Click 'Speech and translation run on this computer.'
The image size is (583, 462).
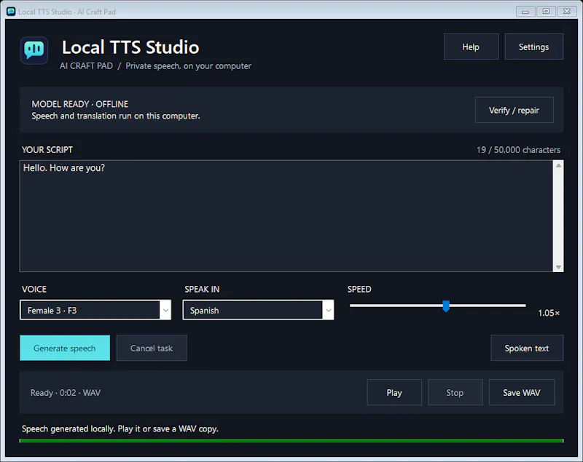point(116,116)
